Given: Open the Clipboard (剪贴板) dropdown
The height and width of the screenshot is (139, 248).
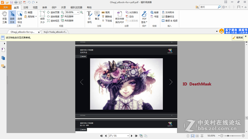Looking at the screenshot, I should click(x=30, y=16).
